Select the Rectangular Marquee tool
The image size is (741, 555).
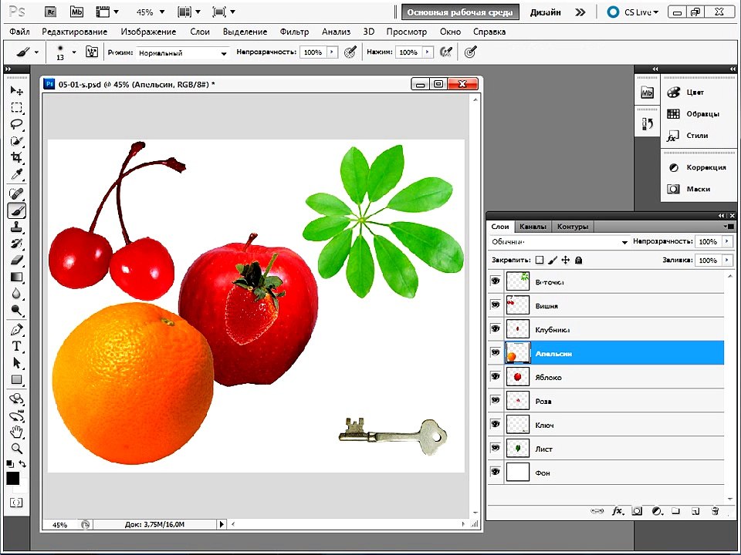tap(16, 108)
